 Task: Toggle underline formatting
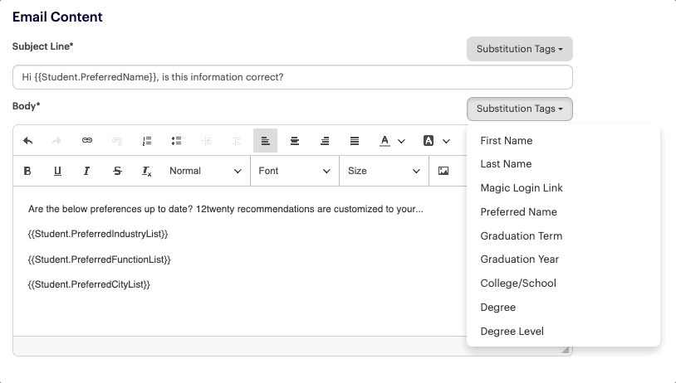coord(57,171)
